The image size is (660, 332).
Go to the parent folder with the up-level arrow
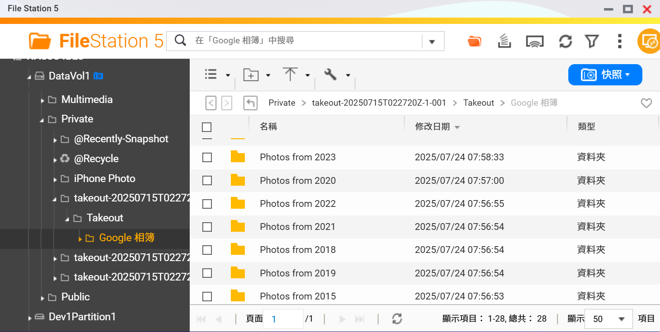point(250,103)
